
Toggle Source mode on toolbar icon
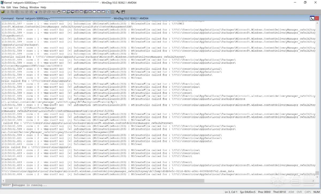tap(108, 12)
